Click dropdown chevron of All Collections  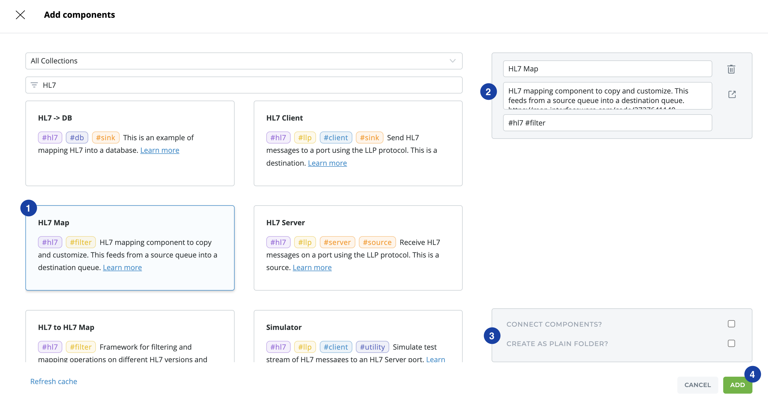tap(452, 61)
